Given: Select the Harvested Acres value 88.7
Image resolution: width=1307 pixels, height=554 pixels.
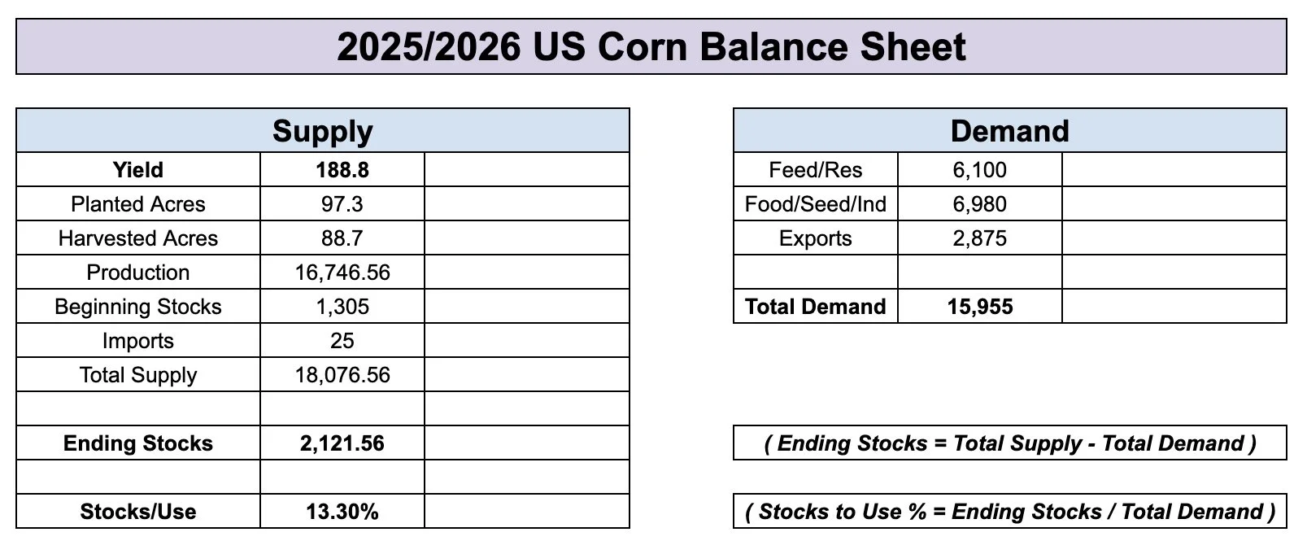Looking at the screenshot, I should (342, 238).
